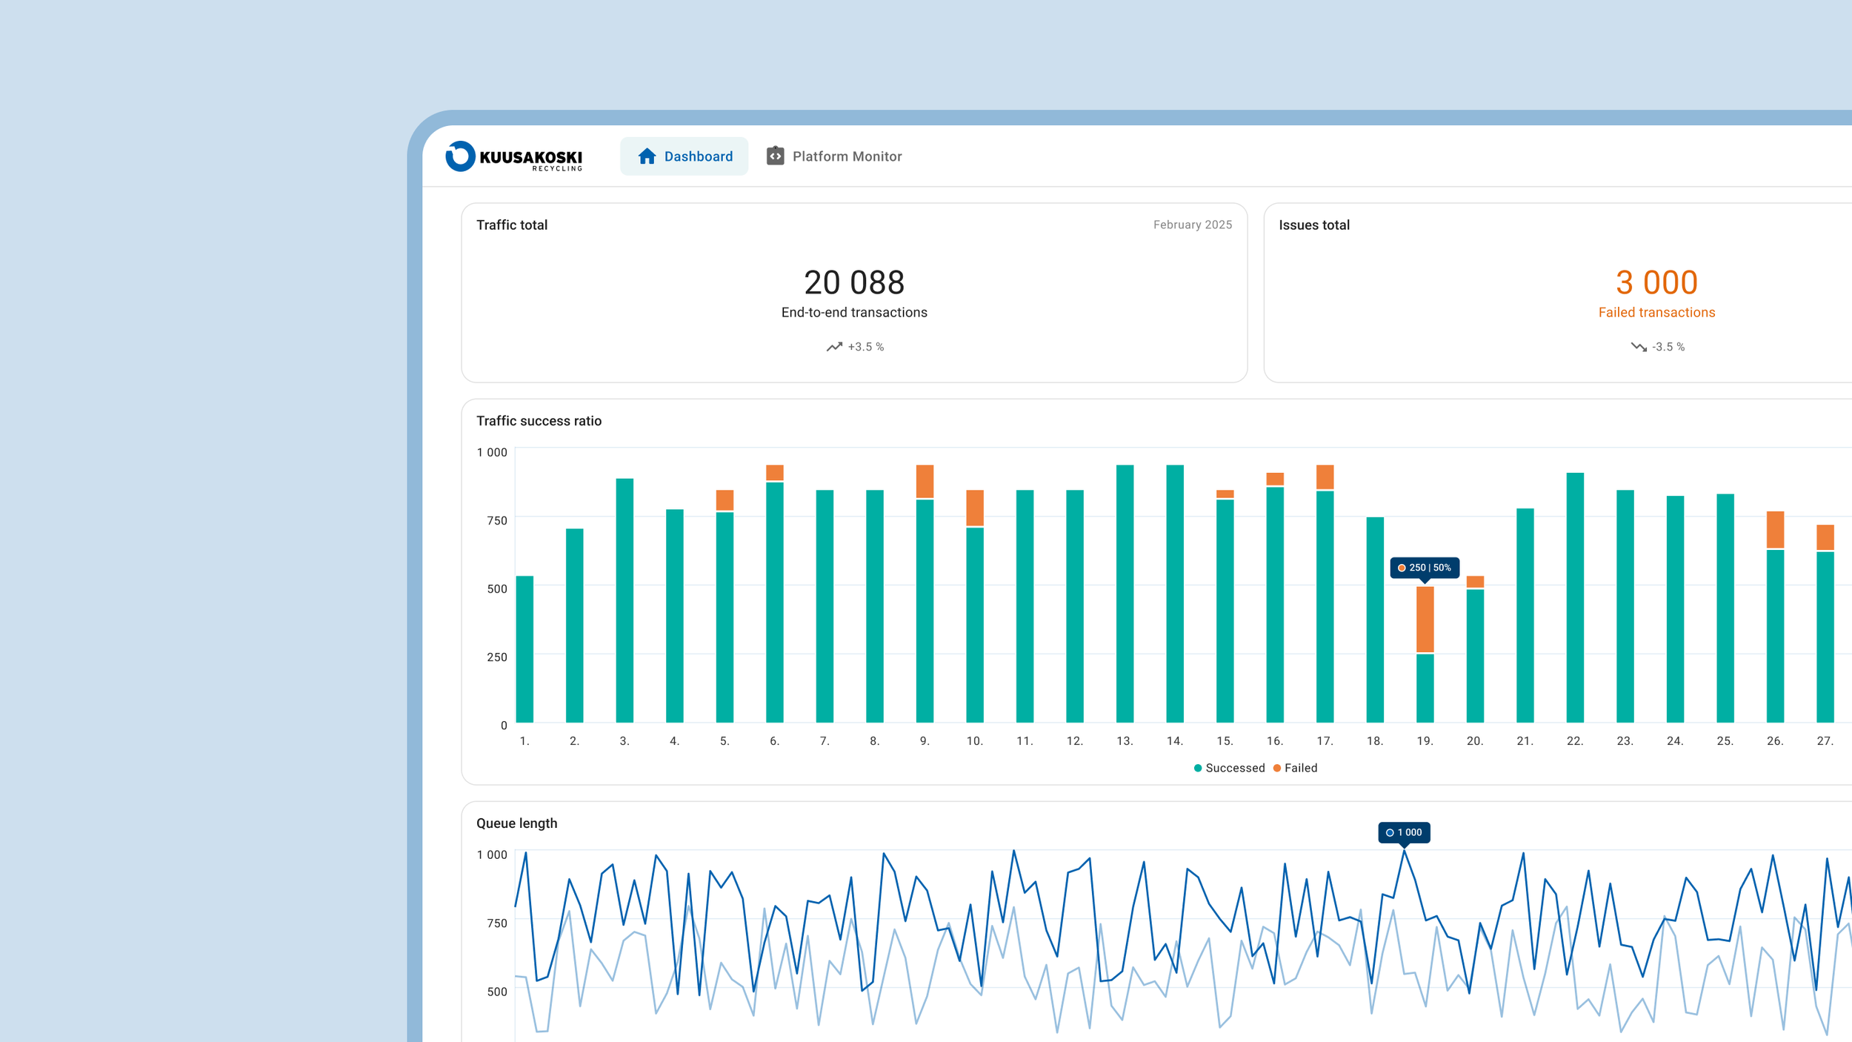Click the Traffic success ratio title

click(x=539, y=421)
